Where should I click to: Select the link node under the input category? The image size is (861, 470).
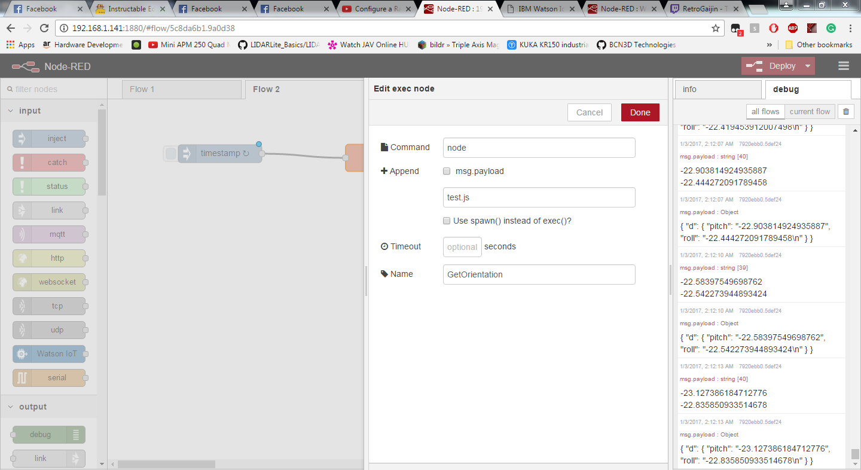(49, 210)
